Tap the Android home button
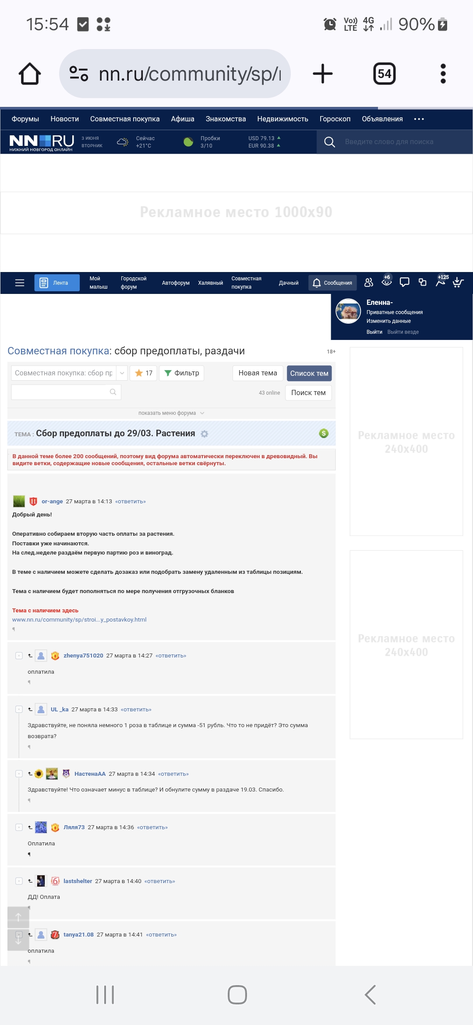This screenshot has width=473, height=1025. click(237, 995)
